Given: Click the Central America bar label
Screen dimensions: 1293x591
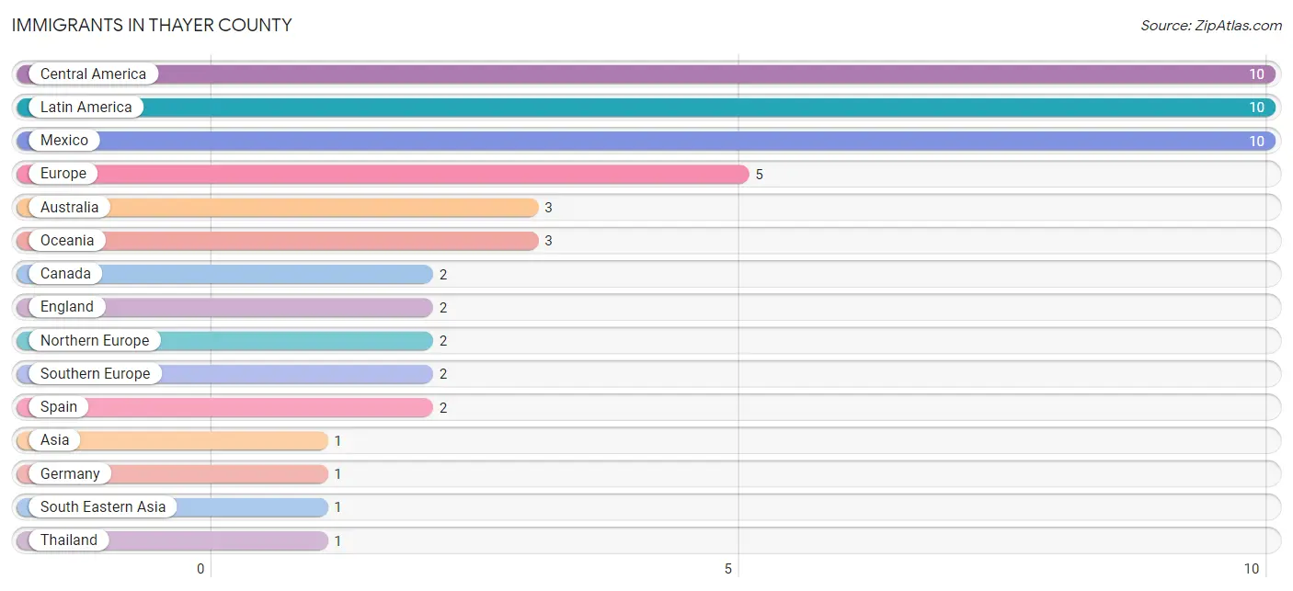Looking at the screenshot, I should [93, 74].
